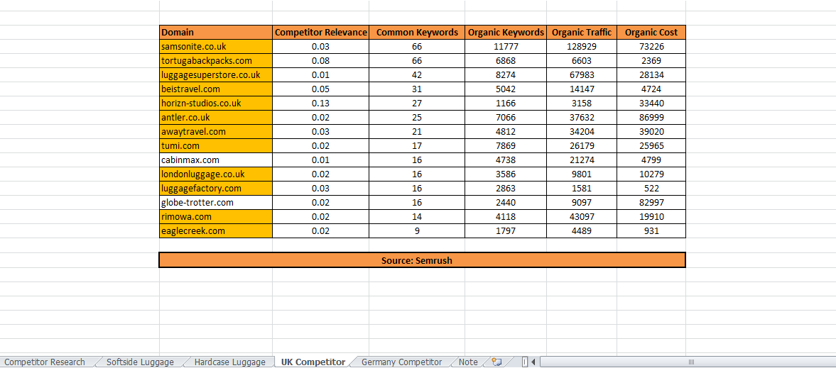Select the Source: Semrush merged cell

click(x=423, y=260)
